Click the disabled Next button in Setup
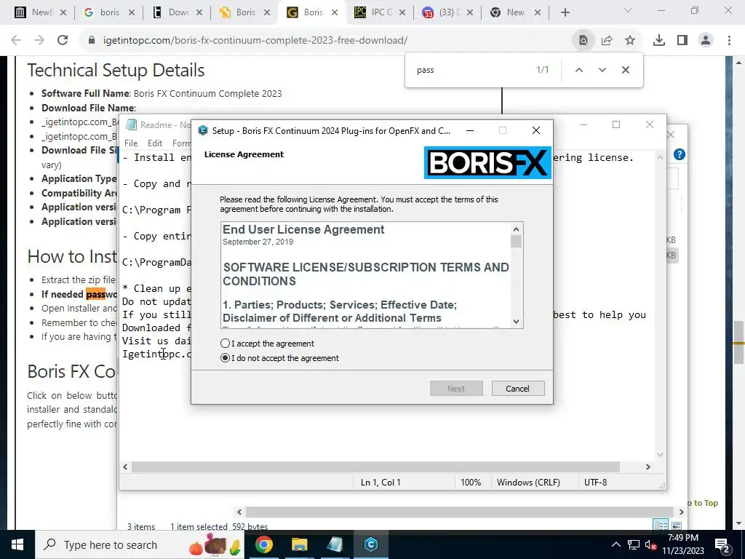This screenshot has height=559, width=745. (x=456, y=389)
